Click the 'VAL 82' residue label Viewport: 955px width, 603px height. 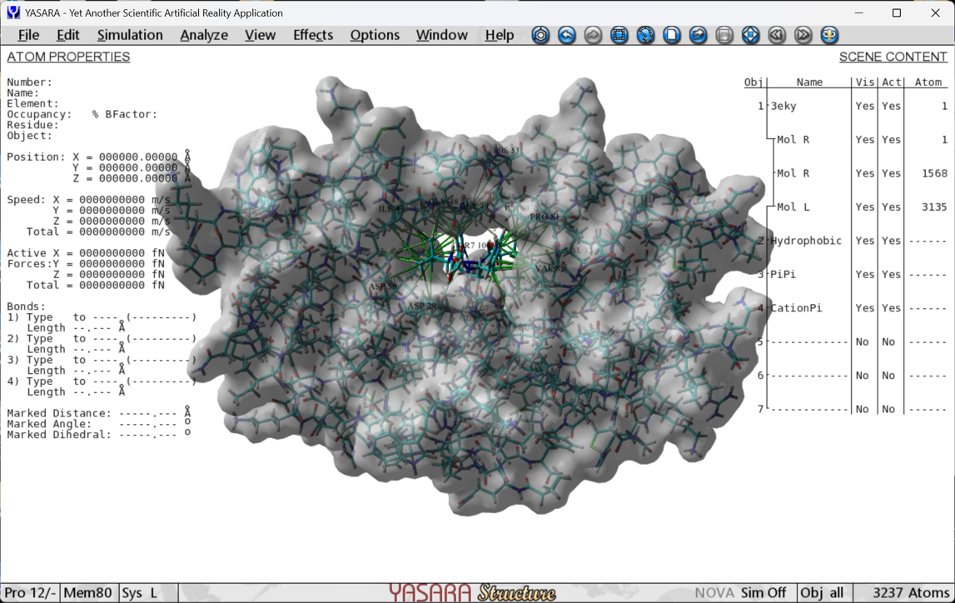click(550, 268)
